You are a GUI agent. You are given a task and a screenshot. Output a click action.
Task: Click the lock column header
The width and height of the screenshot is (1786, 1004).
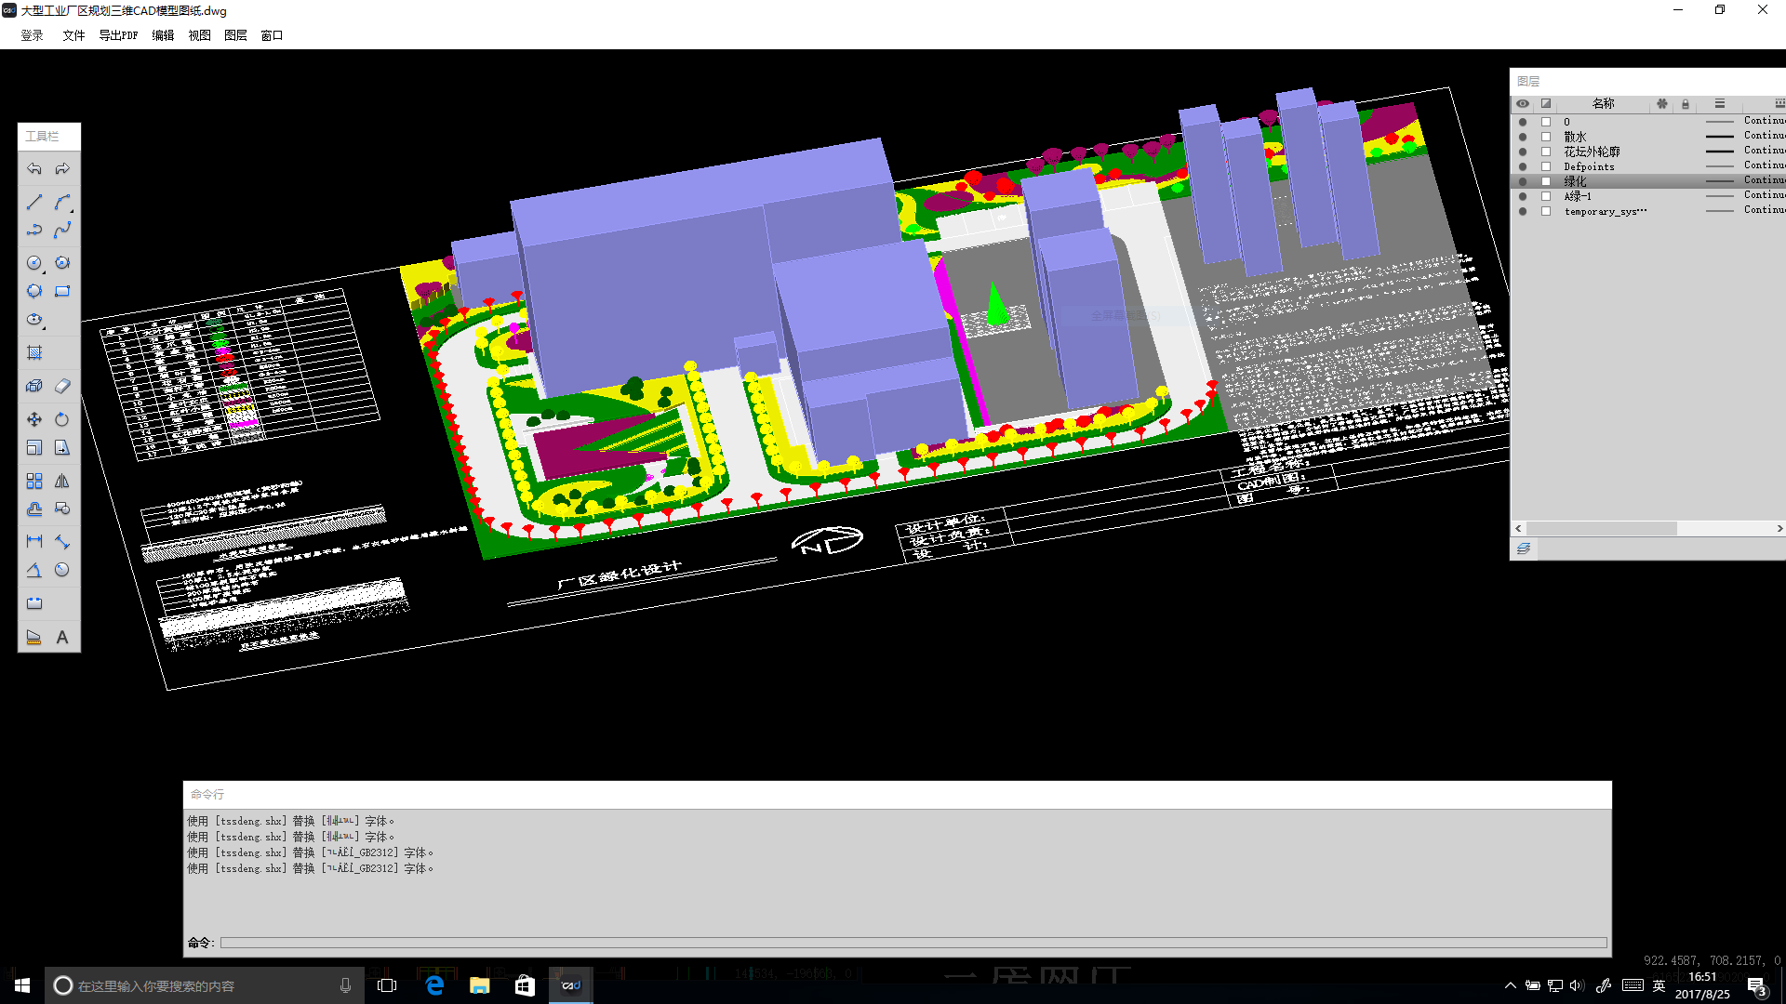[x=1686, y=104]
